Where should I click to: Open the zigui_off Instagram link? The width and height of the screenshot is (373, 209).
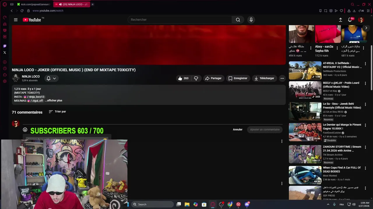tap(35, 100)
